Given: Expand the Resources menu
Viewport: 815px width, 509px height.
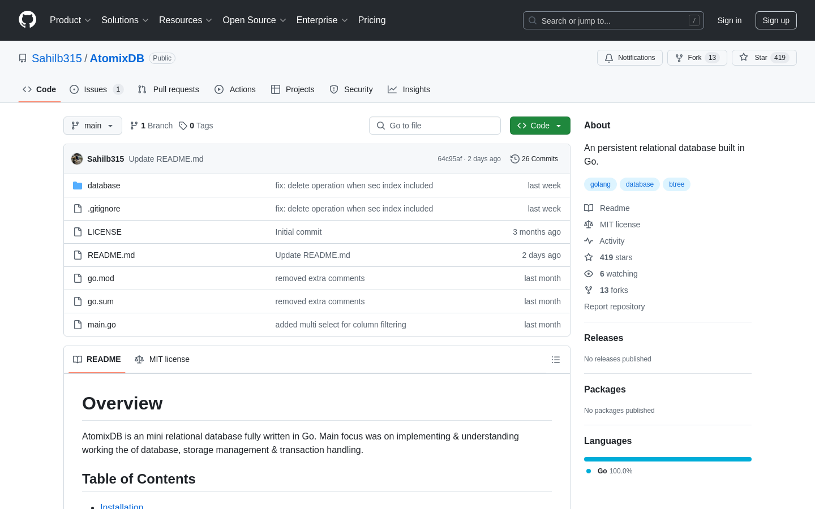Looking at the screenshot, I should pos(186,20).
